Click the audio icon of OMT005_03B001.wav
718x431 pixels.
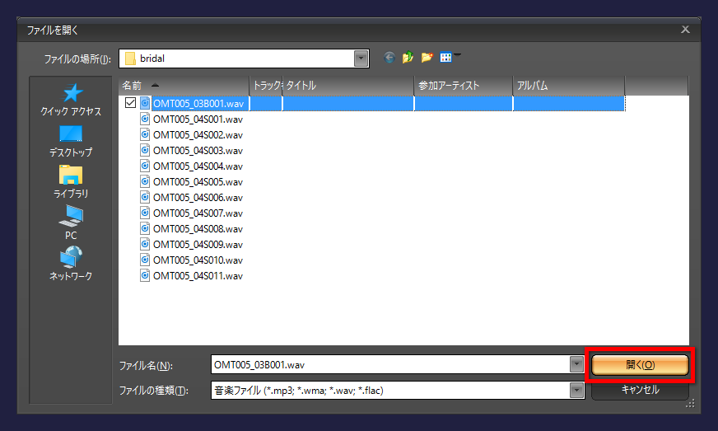coord(145,103)
